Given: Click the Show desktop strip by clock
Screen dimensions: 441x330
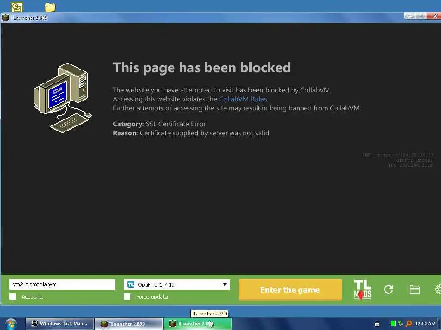Looking at the screenshot, I should point(439,324).
